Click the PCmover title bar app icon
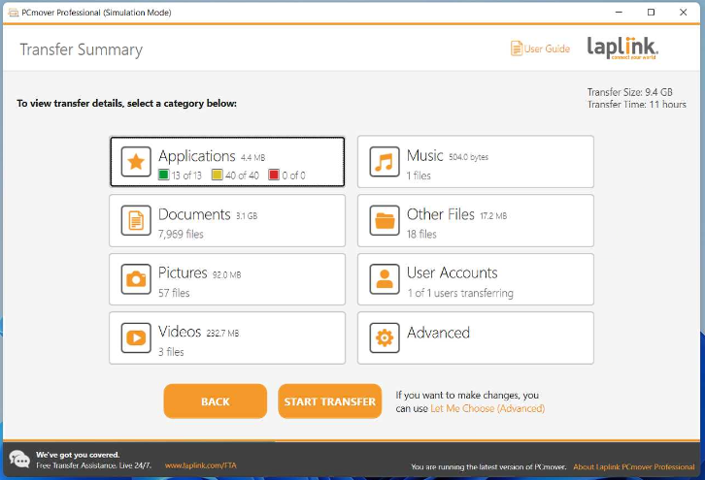The height and width of the screenshot is (480, 705). click(14, 13)
